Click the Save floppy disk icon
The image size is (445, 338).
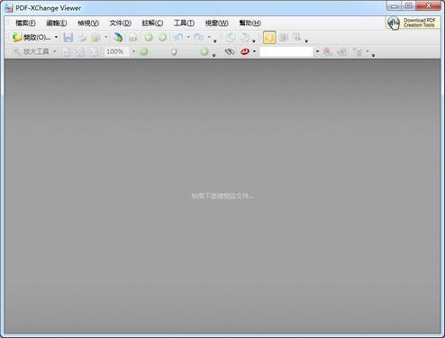[x=68, y=38]
